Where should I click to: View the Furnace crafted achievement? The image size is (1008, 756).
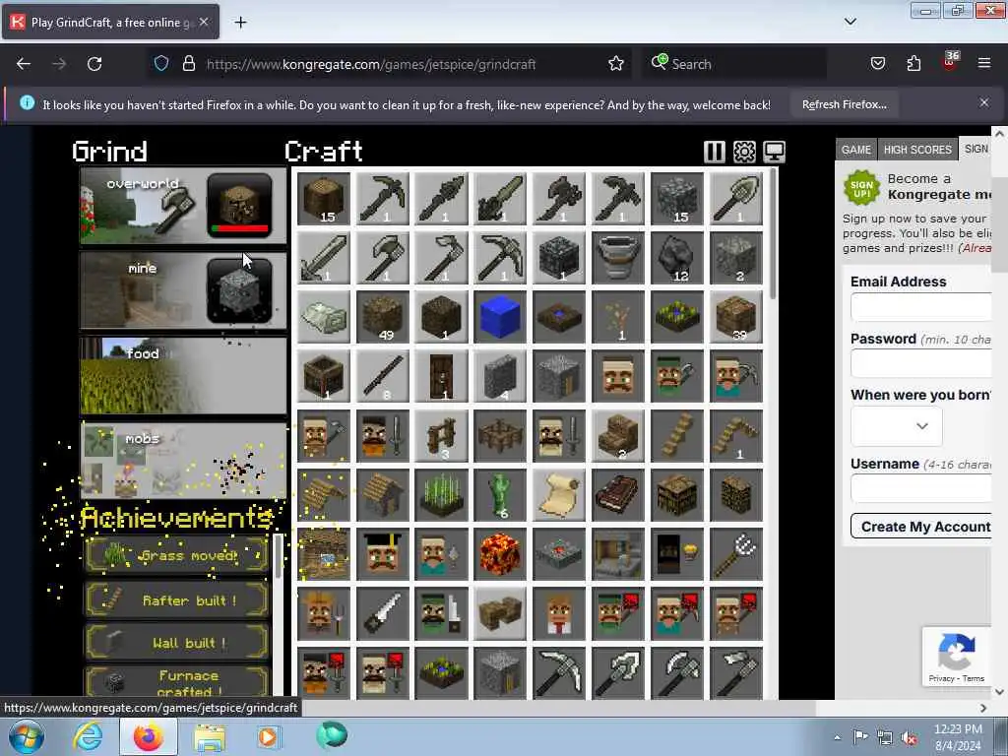[x=177, y=683]
